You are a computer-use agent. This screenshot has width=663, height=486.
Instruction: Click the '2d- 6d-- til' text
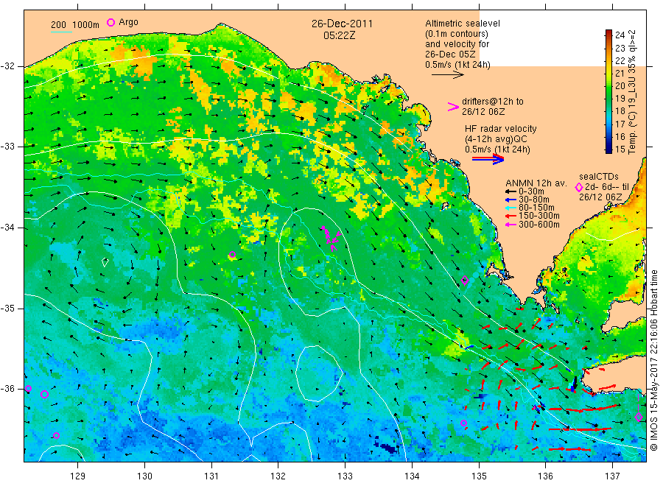607,187
